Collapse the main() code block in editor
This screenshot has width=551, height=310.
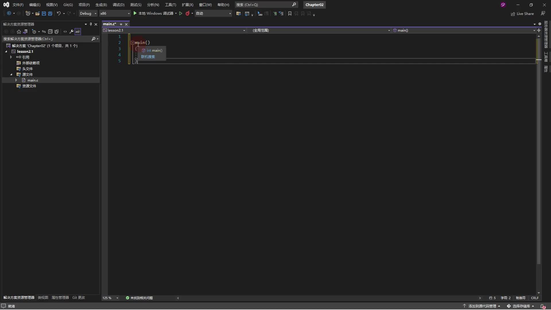132,42
